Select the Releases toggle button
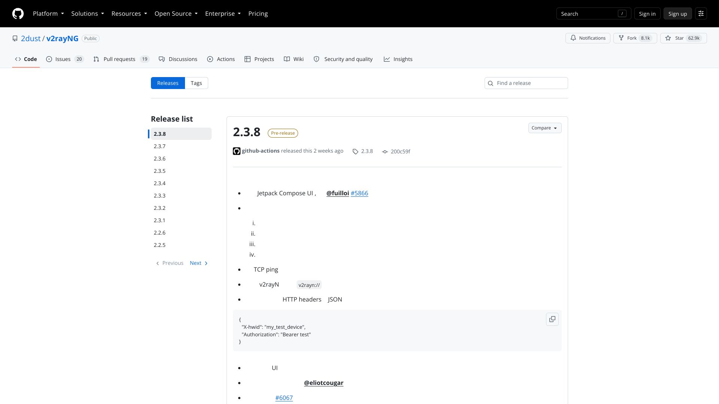Screen dimensions: 719x404 point(168,83)
